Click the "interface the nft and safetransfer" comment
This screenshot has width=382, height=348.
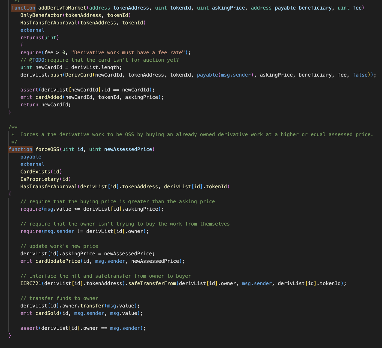click(106, 276)
